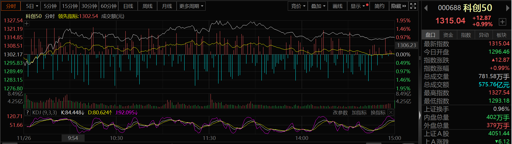Select the 日线 daily chart tab
The image size is (512, 144).
coord(128,6)
